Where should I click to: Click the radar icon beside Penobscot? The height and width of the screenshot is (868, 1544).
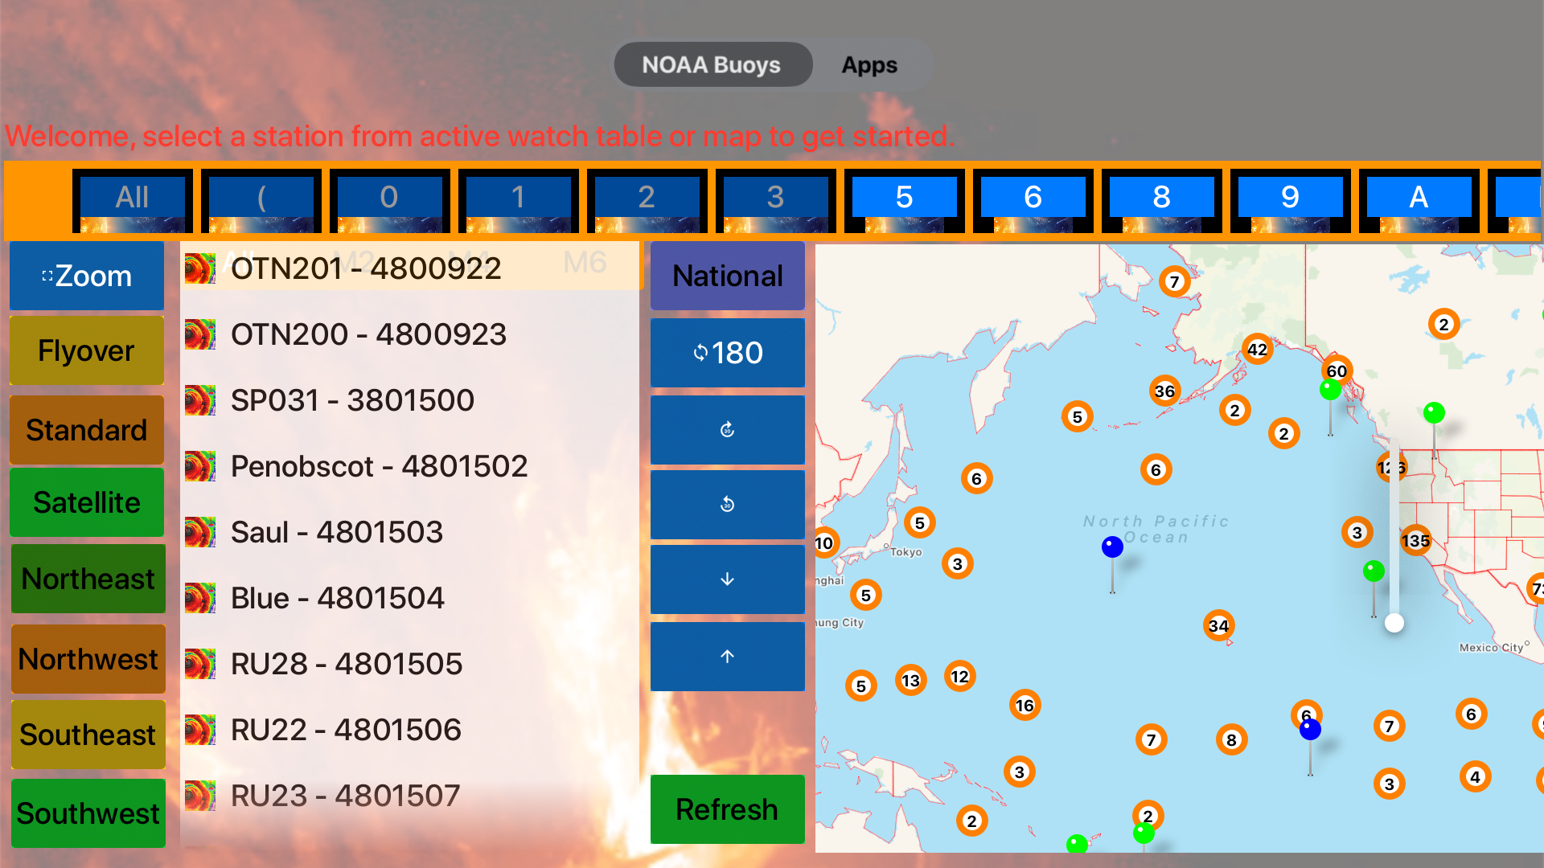[x=200, y=466]
